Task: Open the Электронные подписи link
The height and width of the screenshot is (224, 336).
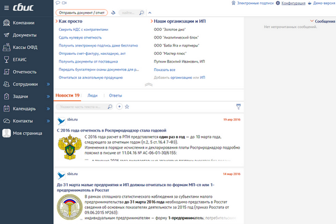Action: tap(255, 3)
